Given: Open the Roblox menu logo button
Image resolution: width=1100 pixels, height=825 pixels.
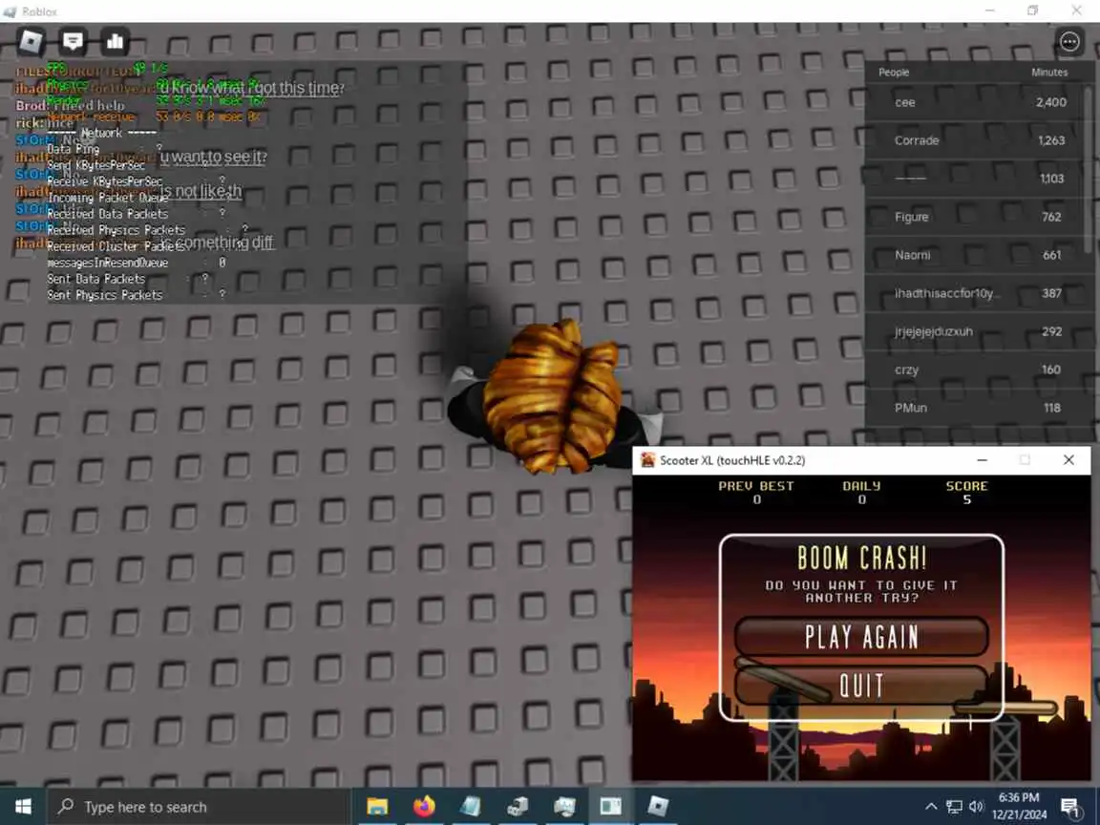Looking at the screenshot, I should tap(31, 41).
